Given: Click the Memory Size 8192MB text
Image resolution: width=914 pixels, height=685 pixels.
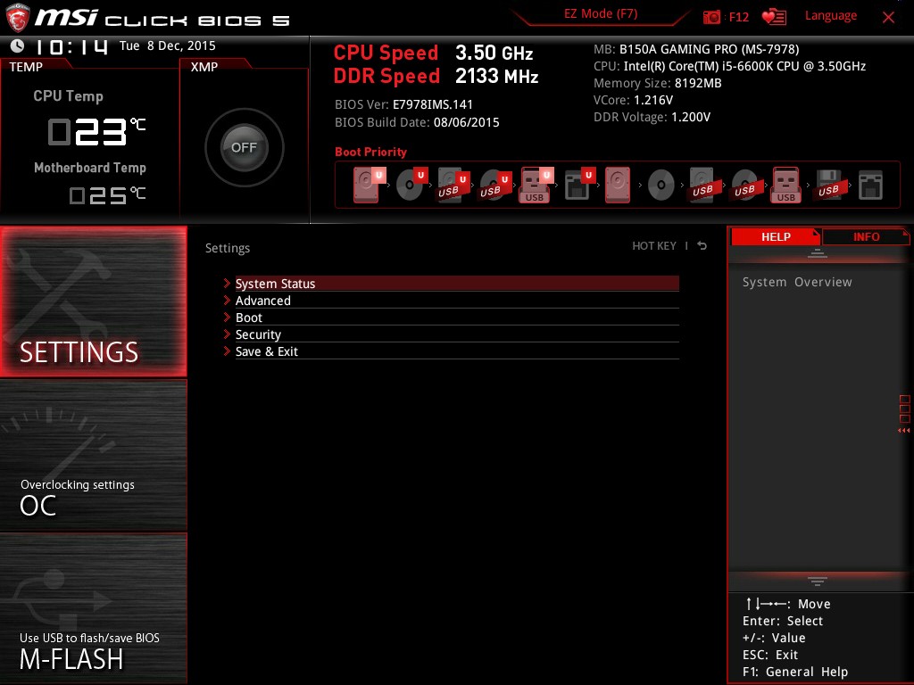Looking at the screenshot, I should (x=658, y=83).
